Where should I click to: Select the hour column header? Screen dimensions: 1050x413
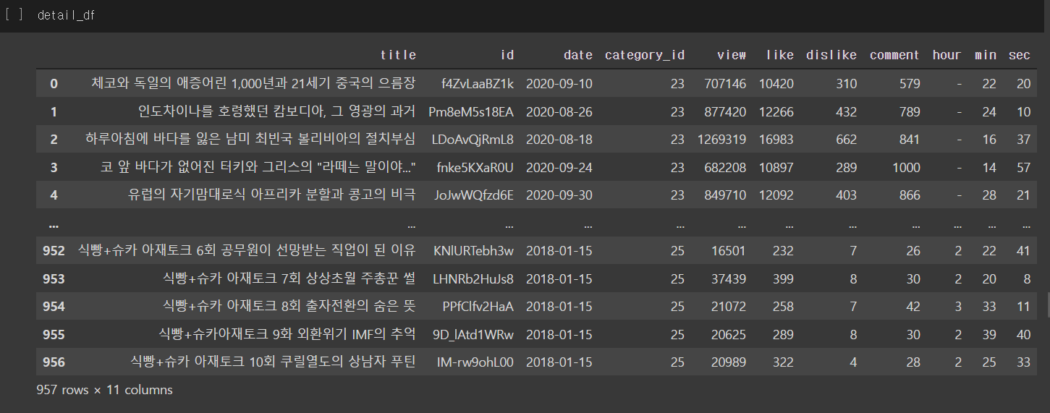pyautogui.click(x=947, y=55)
